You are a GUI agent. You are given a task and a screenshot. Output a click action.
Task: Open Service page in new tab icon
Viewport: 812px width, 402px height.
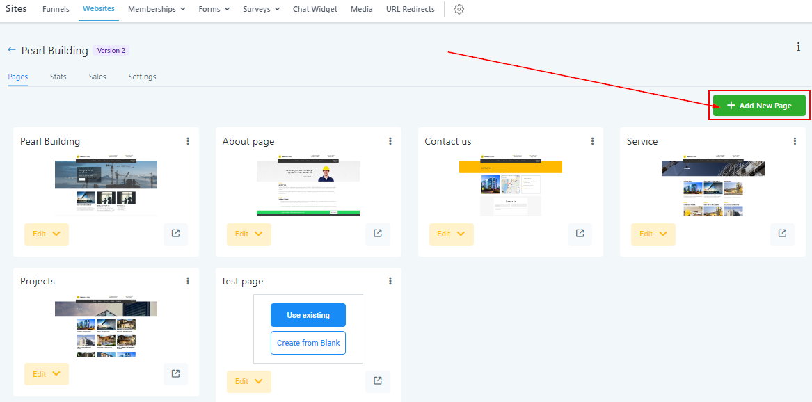782,234
